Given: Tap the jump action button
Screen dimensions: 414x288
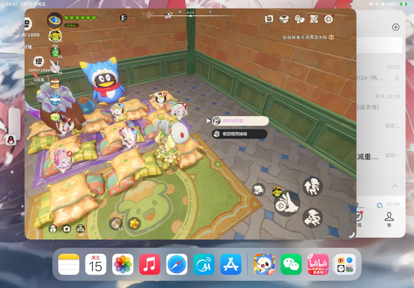Looking at the screenshot, I should click(x=312, y=186).
